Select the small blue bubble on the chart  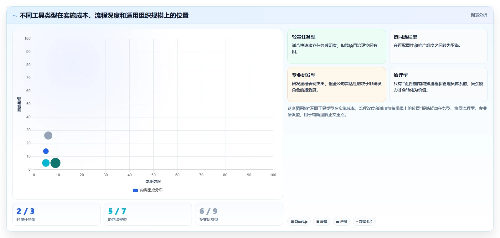[x=46, y=151]
